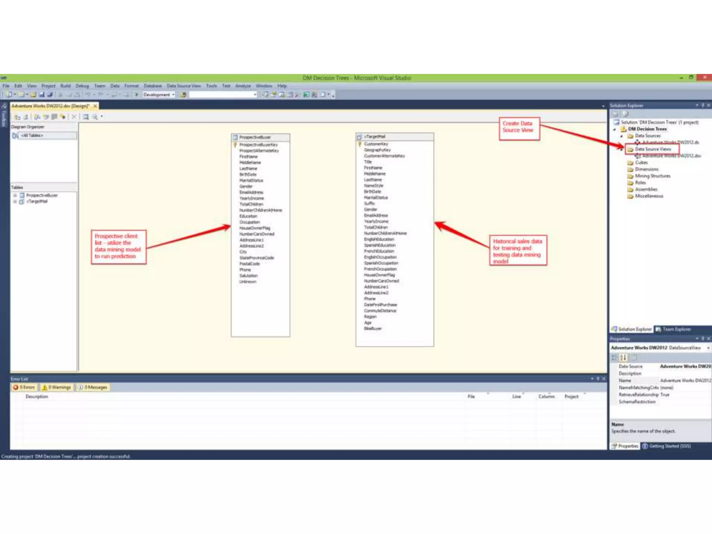This screenshot has height=534, width=712.
Task: Click the Show All Files icon in Solution Explorer
Action: tap(625, 114)
